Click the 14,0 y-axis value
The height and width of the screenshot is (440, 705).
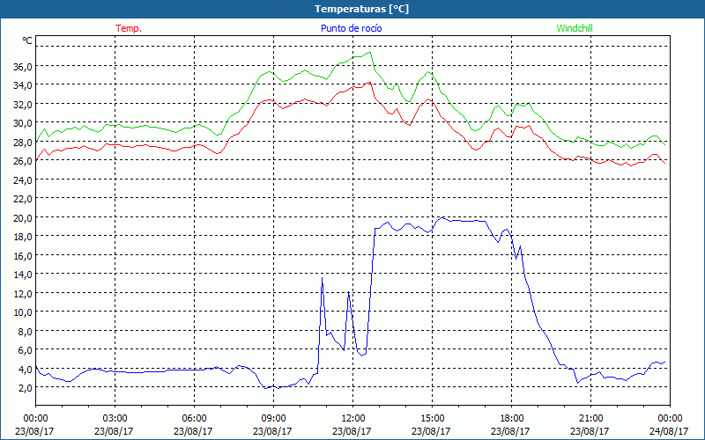[23, 274]
